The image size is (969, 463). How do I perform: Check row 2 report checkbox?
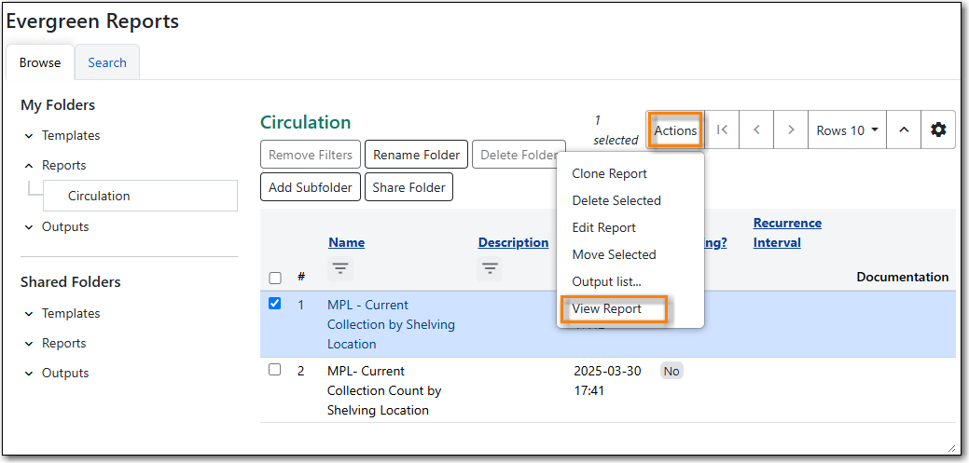275,370
